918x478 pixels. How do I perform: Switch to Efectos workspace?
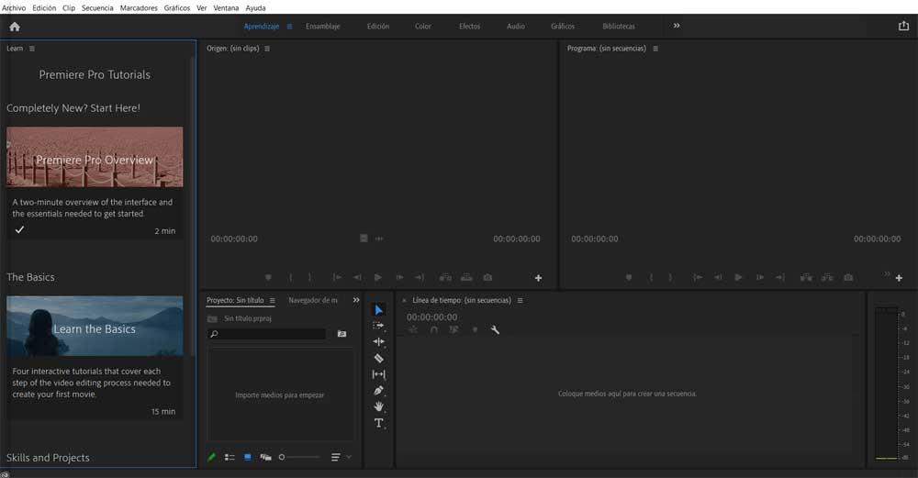[469, 27]
